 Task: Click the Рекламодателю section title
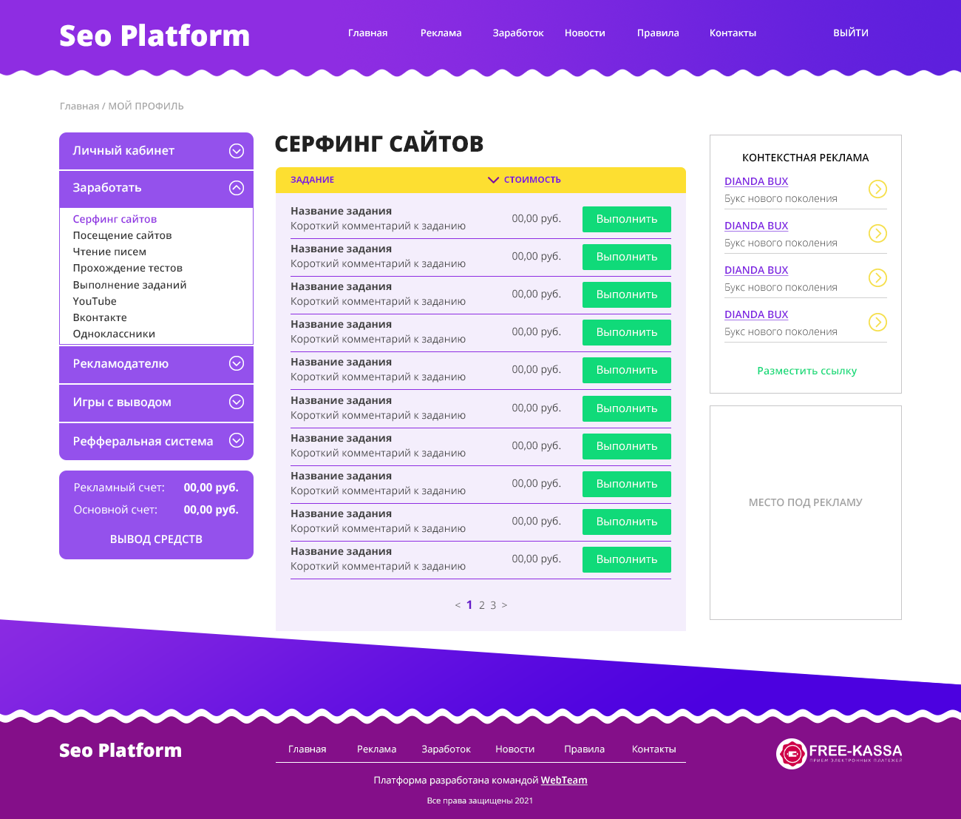click(120, 363)
